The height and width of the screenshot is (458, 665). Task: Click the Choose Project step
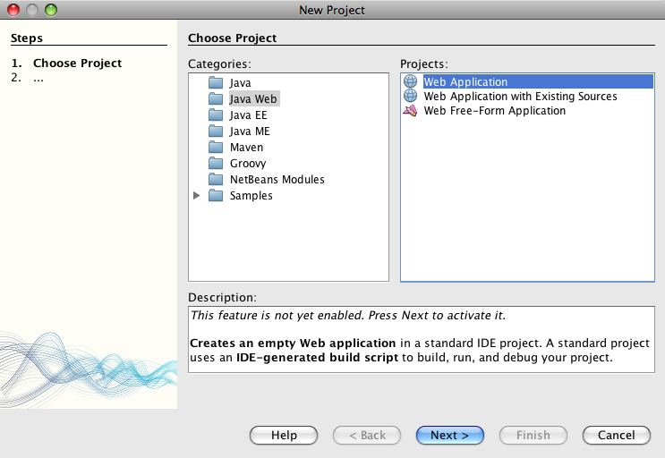[77, 64]
